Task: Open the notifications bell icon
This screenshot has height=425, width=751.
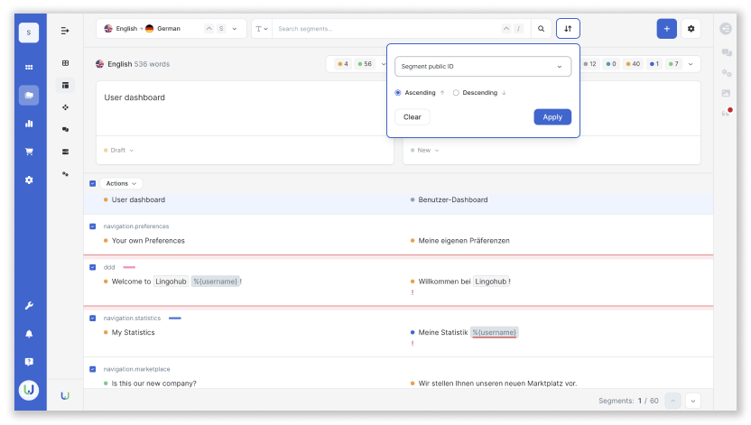Action: click(x=29, y=334)
